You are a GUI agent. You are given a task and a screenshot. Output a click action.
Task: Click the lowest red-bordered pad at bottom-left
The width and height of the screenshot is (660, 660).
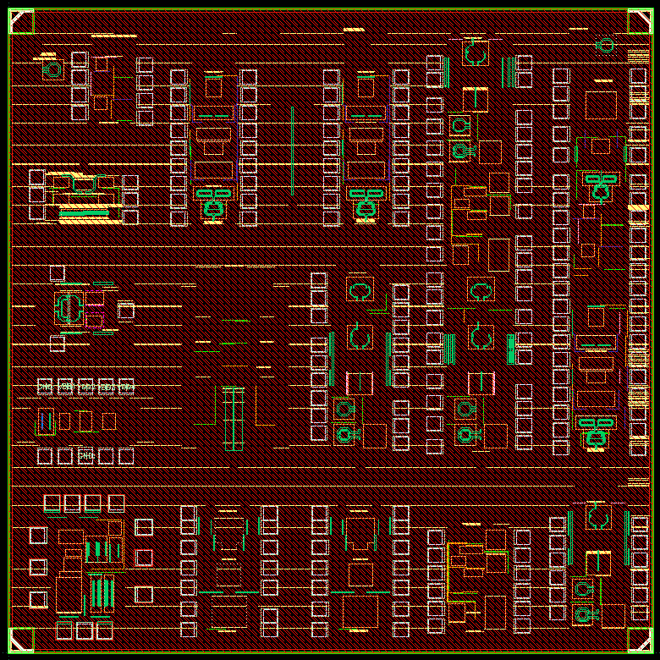pos(38,599)
